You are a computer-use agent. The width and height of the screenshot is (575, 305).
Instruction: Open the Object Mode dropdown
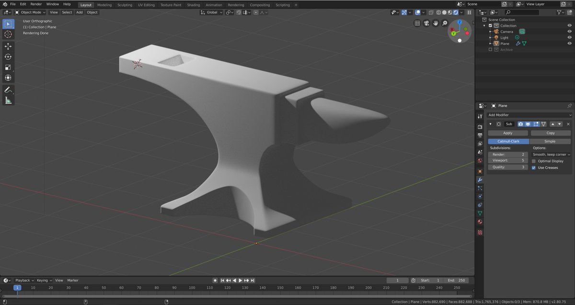[x=31, y=12]
